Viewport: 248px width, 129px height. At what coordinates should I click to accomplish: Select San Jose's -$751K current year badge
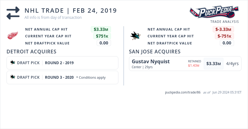coord(224,36)
